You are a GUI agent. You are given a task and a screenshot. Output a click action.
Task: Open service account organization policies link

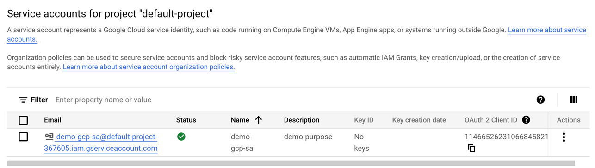coord(149,67)
